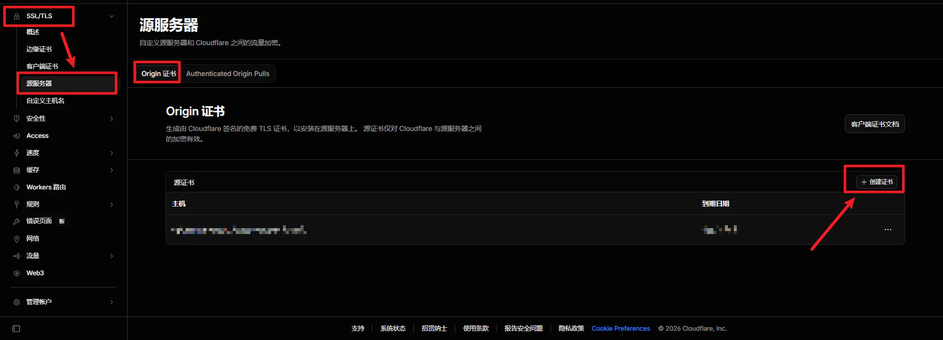Click the 安全性 shield icon
Image resolution: width=943 pixels, height=340 pixels.
point(17,119)
